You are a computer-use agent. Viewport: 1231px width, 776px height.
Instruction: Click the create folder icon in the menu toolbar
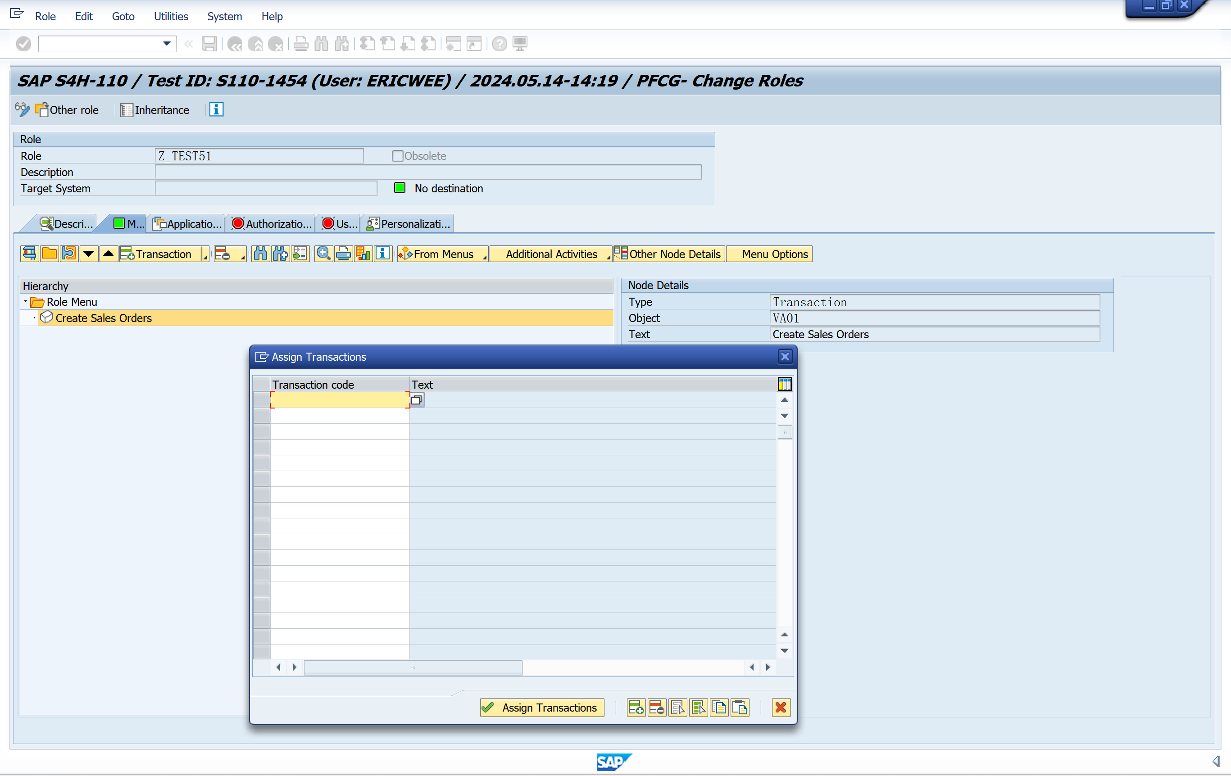pyautogui.click(x=49, y=254)
